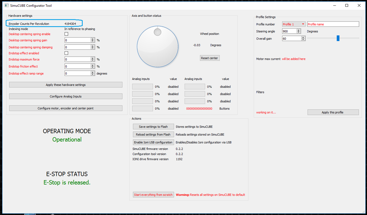Maximize the SimuCUBE Configurator window

[x=347, y=5]
